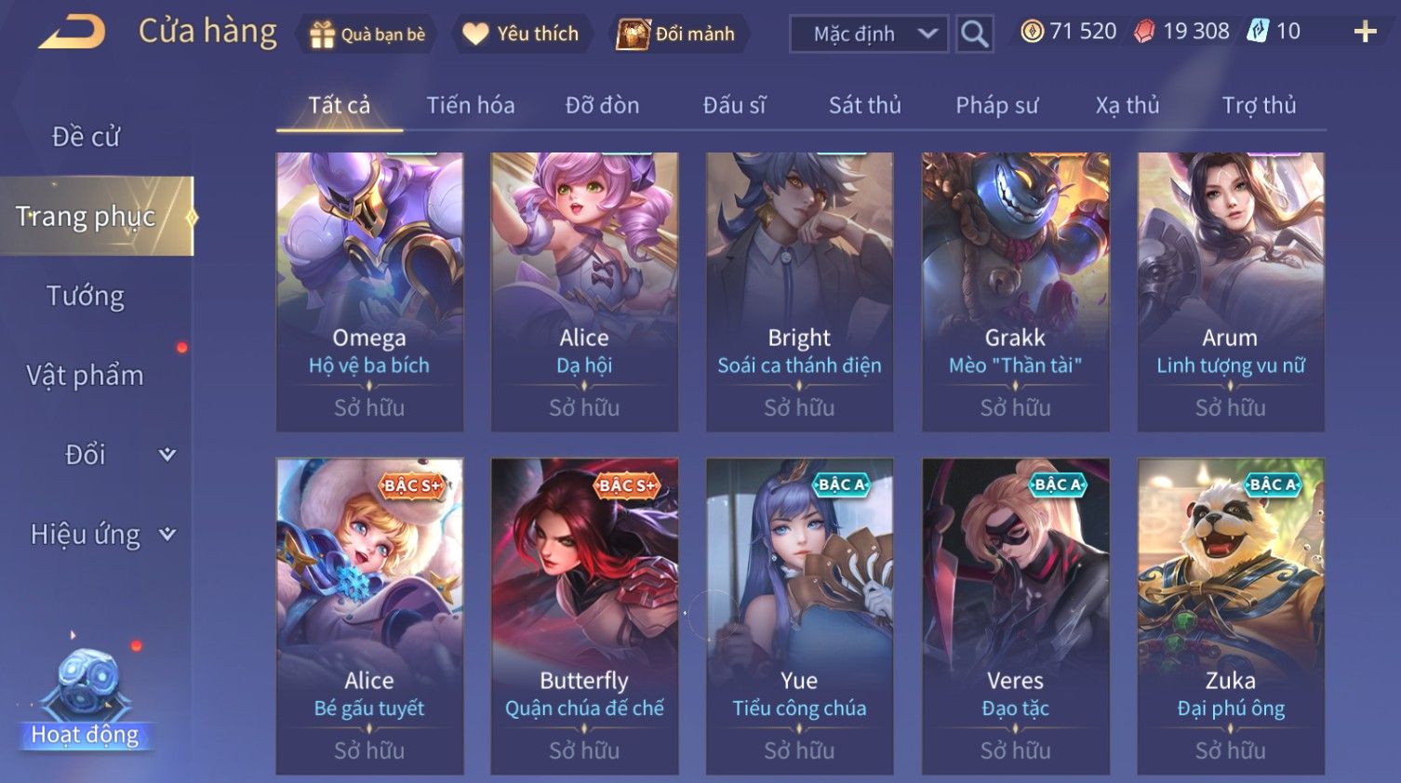
Task: Open Đổi mảnh fragment exchange
Action: pyautogui.click(x=678, y=34)
